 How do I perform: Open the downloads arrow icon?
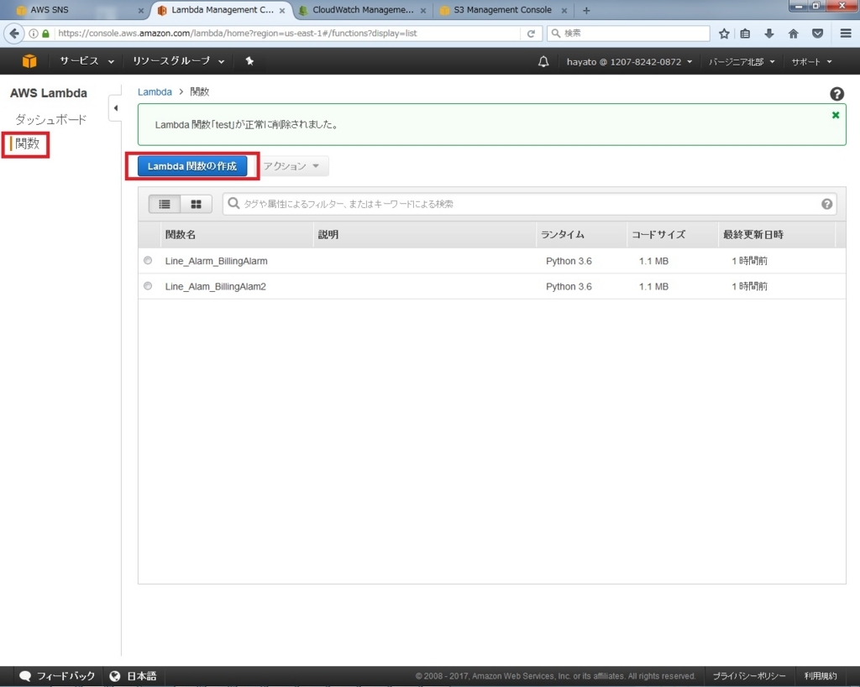(769, 34)
